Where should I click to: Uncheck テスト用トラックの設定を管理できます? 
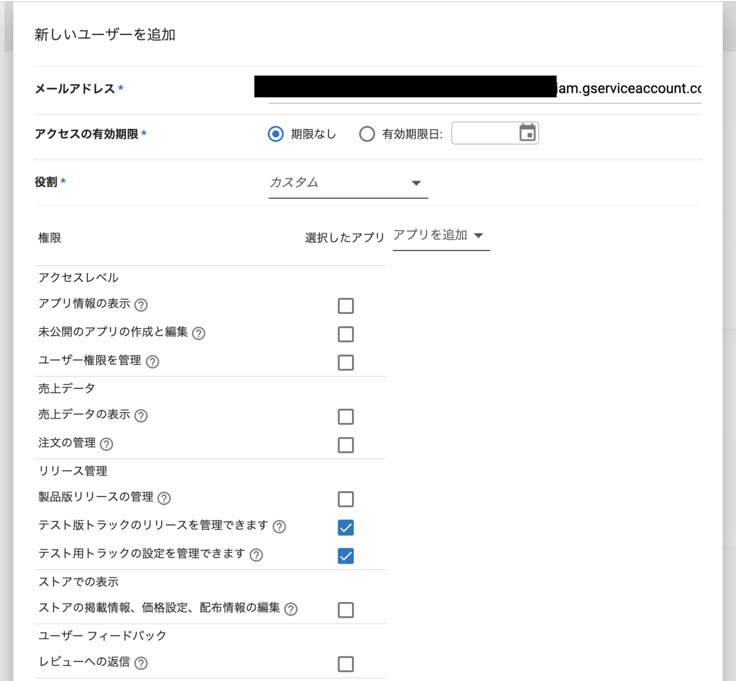click(x=346, y=556)
